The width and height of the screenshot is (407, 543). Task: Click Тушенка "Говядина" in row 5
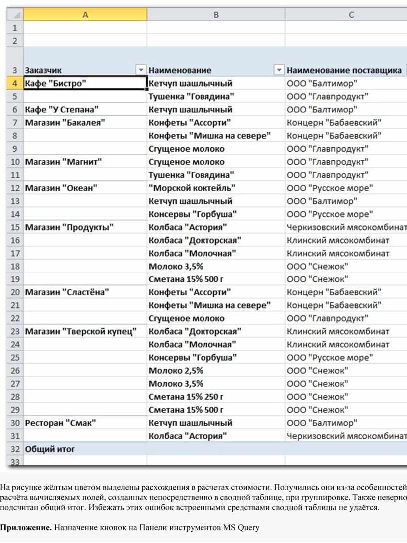coord(216,96)
